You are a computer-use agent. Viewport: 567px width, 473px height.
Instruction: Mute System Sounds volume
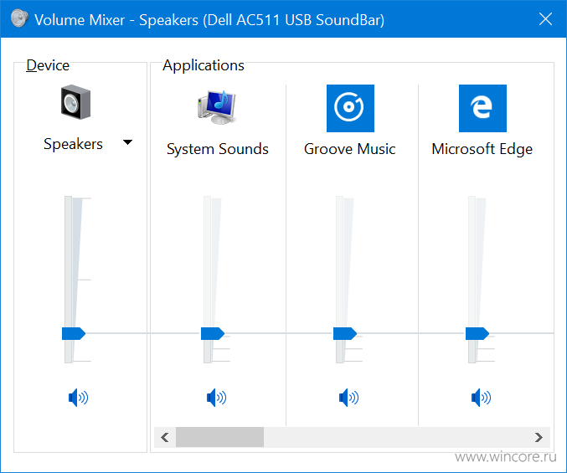(217, 398)
